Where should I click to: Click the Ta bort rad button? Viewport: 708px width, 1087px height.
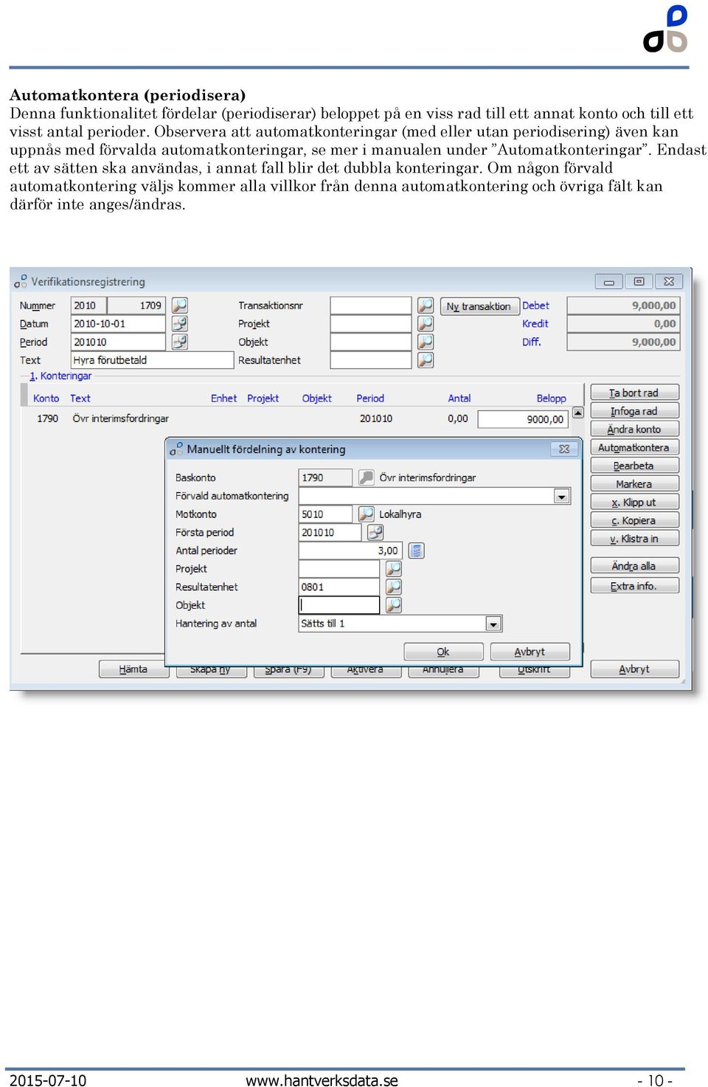(x=634, y=393)
